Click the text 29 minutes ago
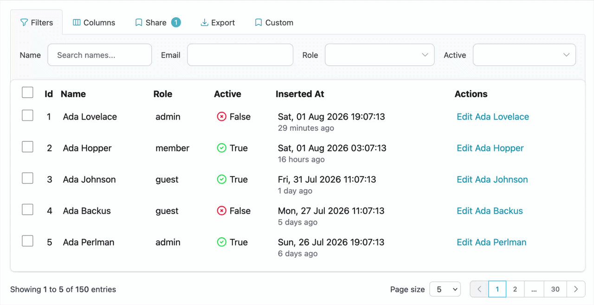 (x=306, y=128)
